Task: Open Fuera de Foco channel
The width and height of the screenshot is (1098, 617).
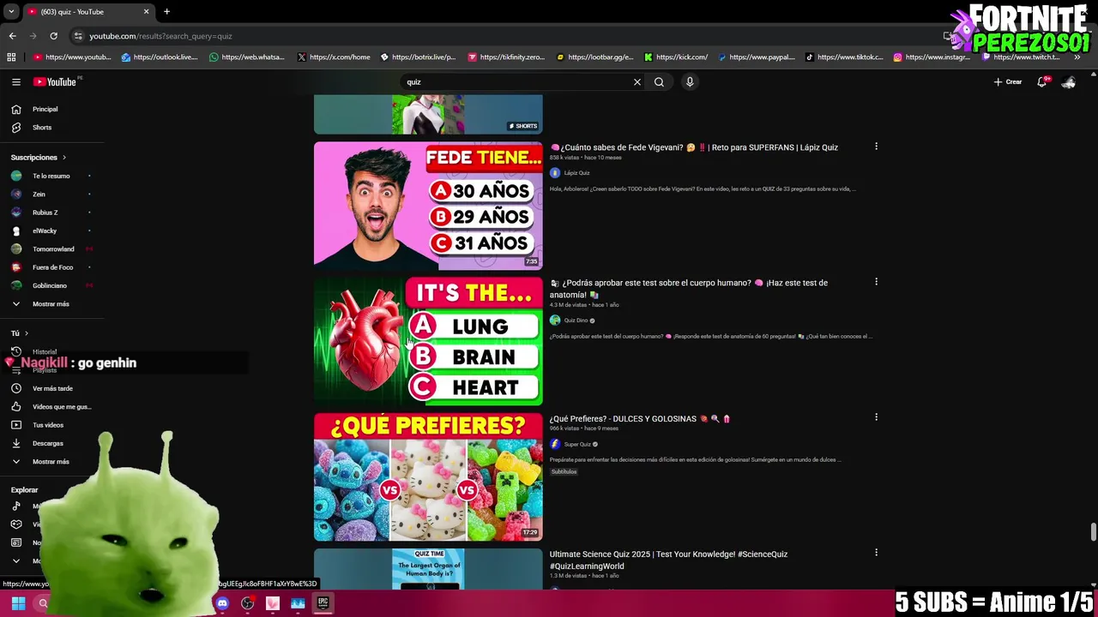Action: (51, 267)
